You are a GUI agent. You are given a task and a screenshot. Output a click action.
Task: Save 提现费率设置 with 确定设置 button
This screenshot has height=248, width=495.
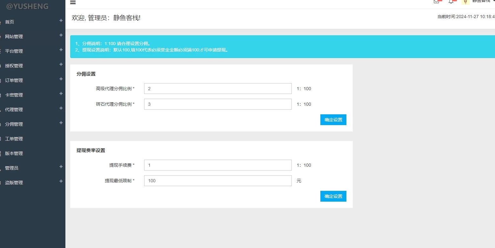333,196
